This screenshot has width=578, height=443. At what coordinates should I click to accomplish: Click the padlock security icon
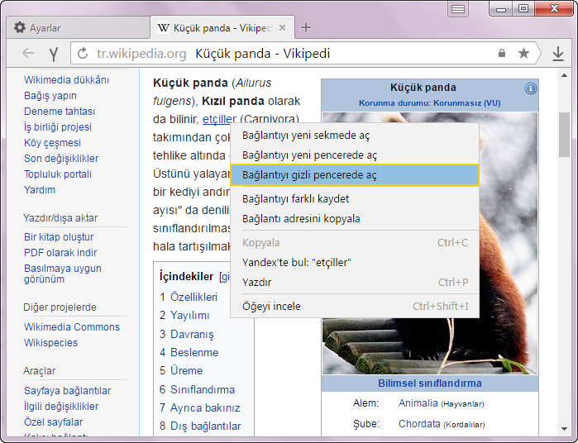click(x=502, y=53)
